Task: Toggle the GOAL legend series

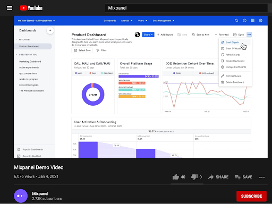Action: tap(177, 73)
